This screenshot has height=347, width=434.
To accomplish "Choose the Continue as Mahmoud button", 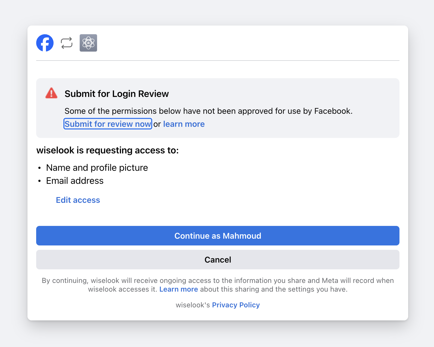I will [x=218, y=236].
